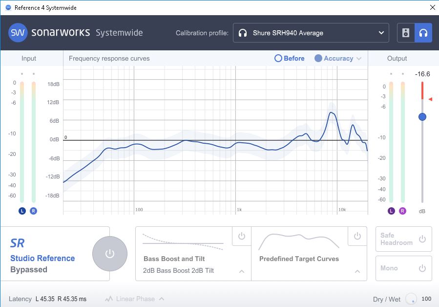Click the Linear Phase waveform icon
This screenshot has width=439, height=307.
click(x=108, y=299)
